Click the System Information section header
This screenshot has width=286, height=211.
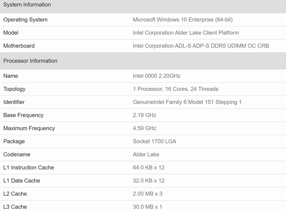[27, 5]
